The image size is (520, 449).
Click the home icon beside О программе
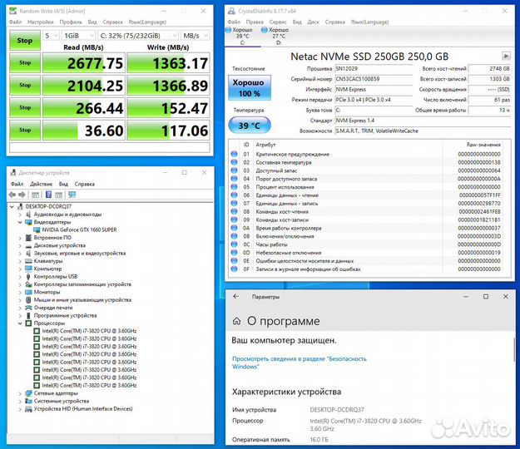pyautogui.click(x=236, y=321)
